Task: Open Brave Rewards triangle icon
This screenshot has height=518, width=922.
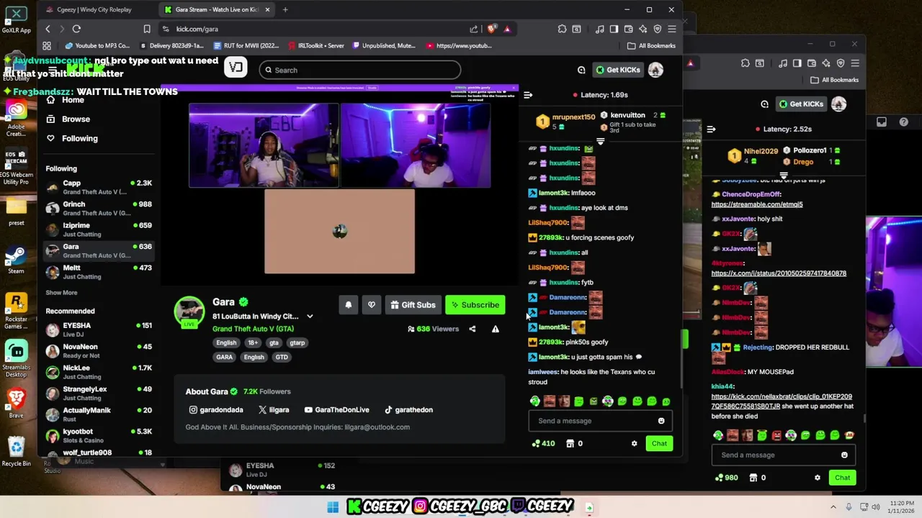Action: pyautogui.click(x=507, y=29)
